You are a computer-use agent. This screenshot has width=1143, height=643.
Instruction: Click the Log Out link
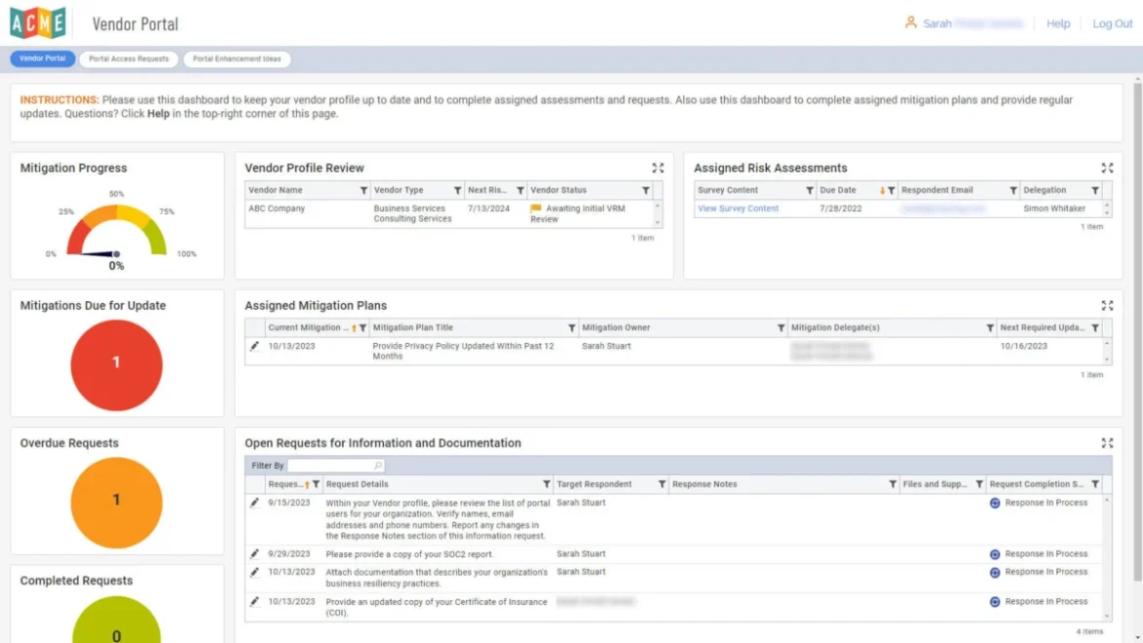[x=1112, y=23]
